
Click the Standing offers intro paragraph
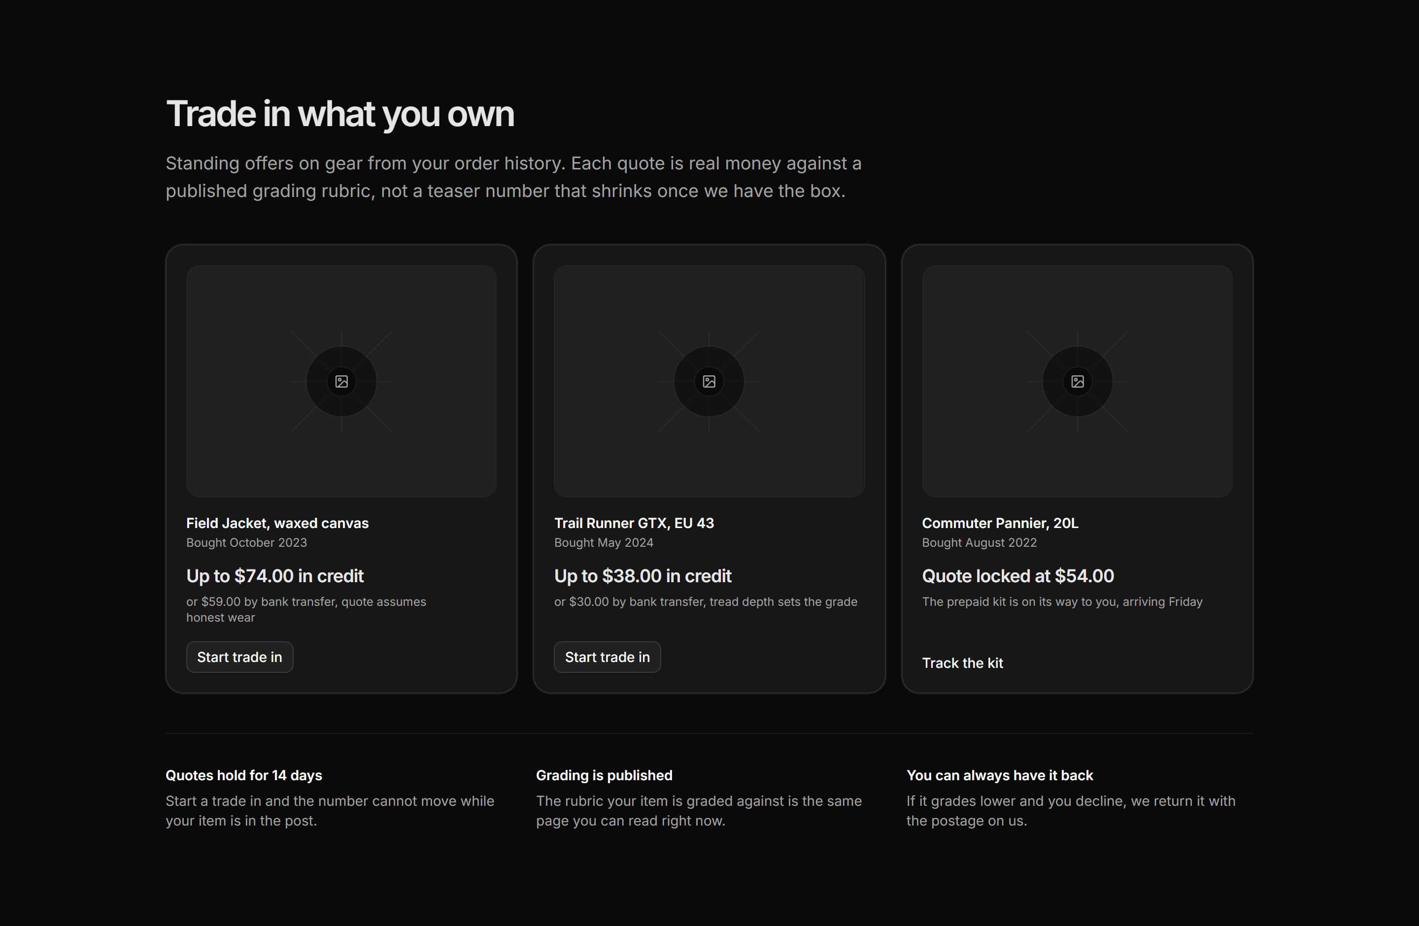(x=513, y=177)
